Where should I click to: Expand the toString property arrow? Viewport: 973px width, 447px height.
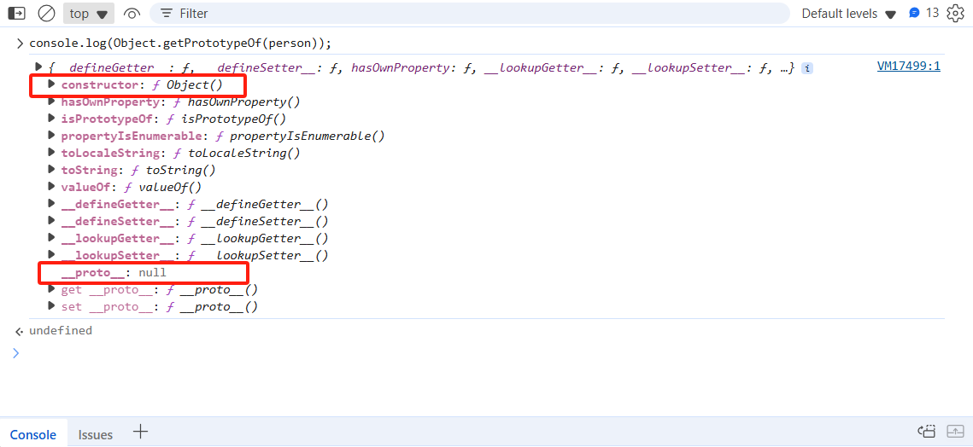coord(51,170)
